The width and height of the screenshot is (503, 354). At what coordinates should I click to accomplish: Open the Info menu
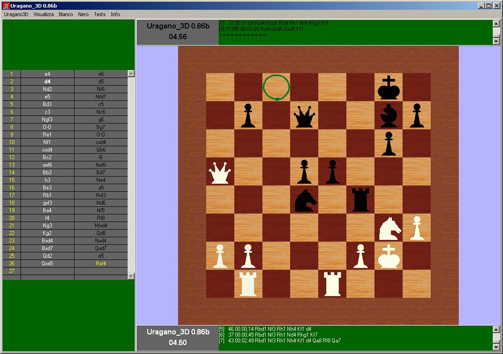tap(115, 14)
